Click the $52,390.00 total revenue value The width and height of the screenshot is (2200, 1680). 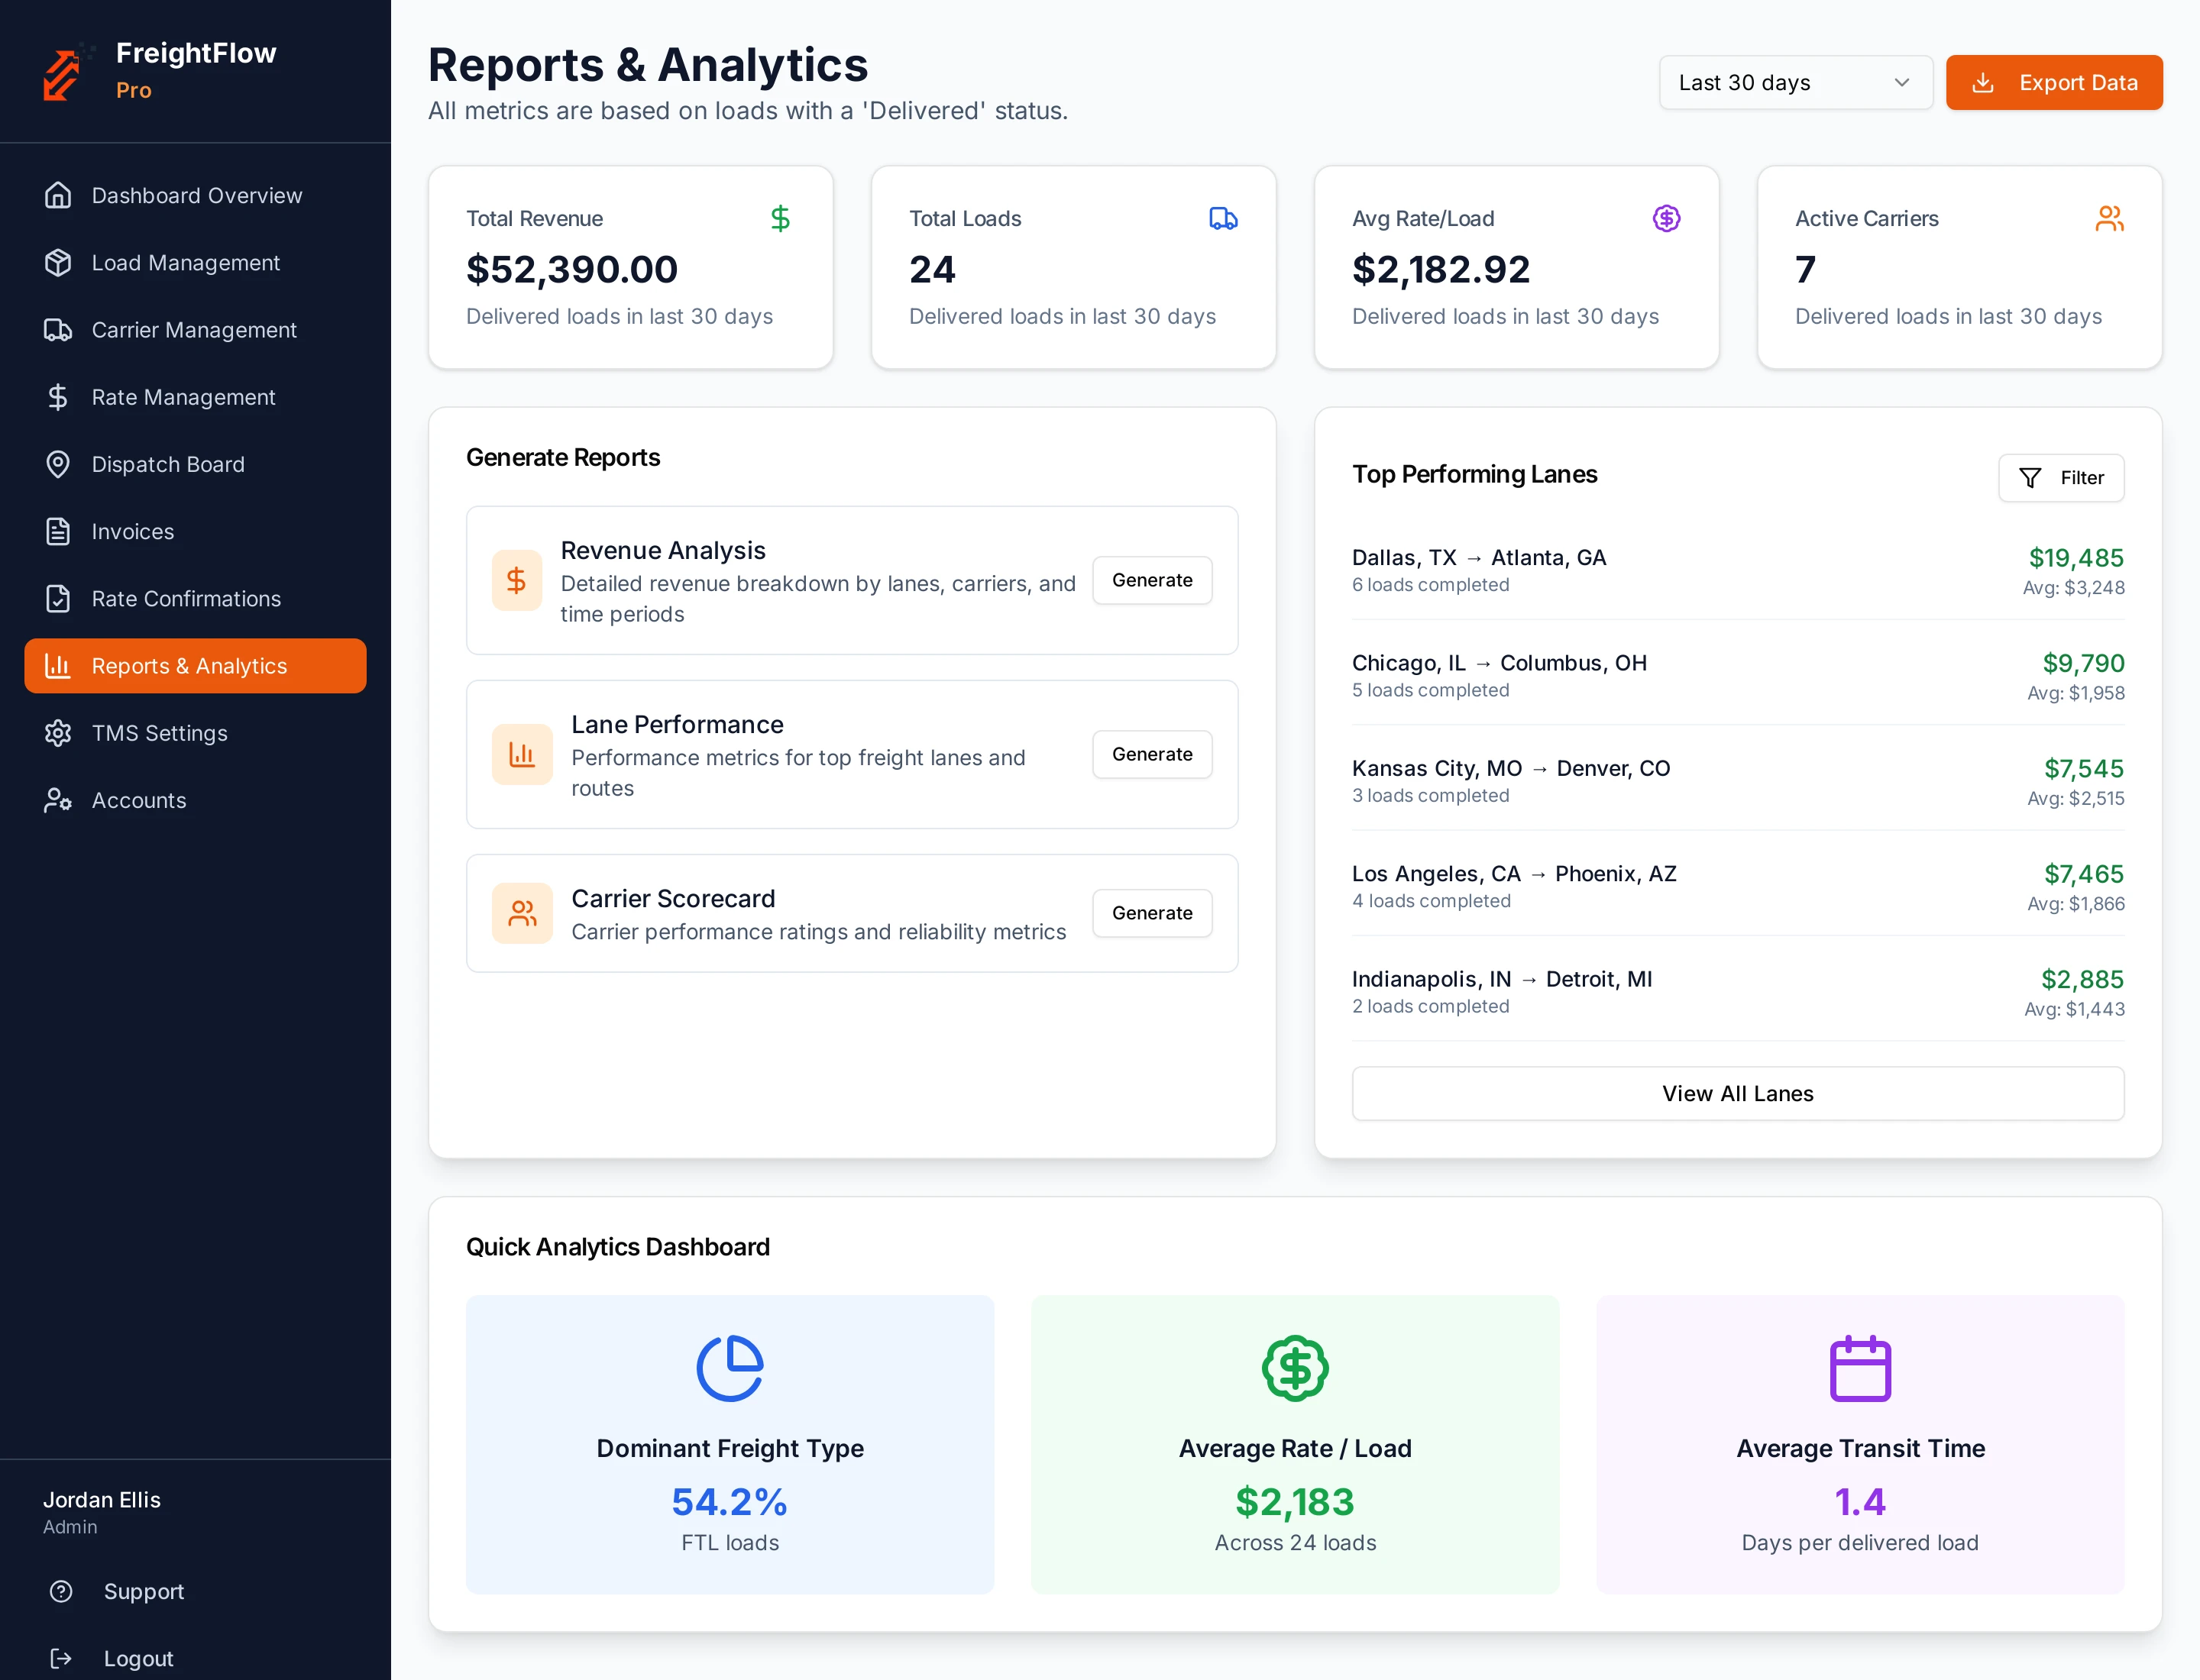(572, 269)
